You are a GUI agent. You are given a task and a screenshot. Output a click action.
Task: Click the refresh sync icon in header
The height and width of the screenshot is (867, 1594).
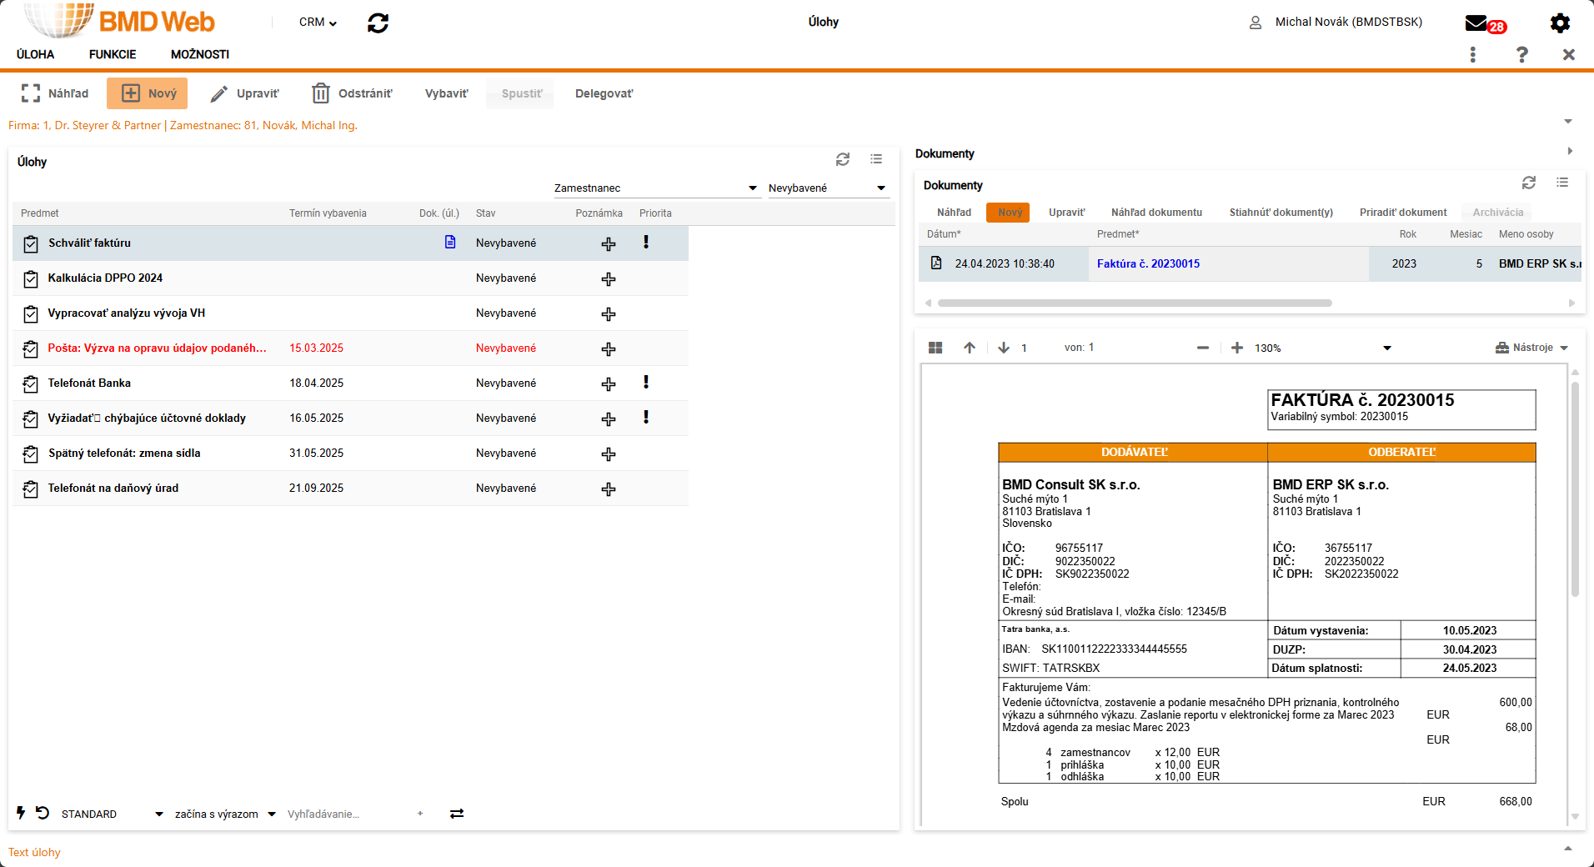[378, 23]
